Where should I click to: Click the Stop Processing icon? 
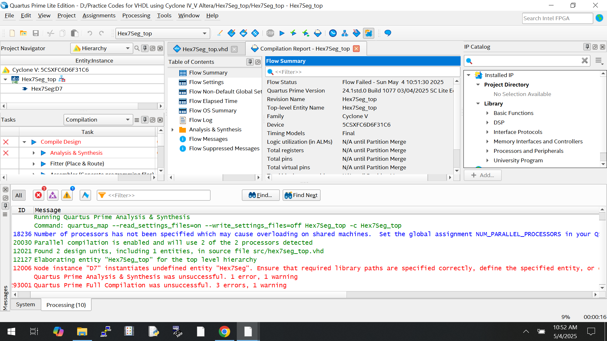pyautogui.click(x=270, y=33)
